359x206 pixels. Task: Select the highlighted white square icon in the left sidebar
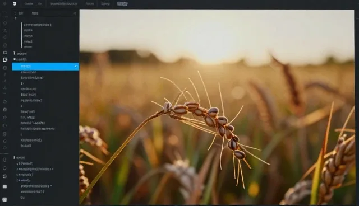pyautogui.click(x=5, y=60)
